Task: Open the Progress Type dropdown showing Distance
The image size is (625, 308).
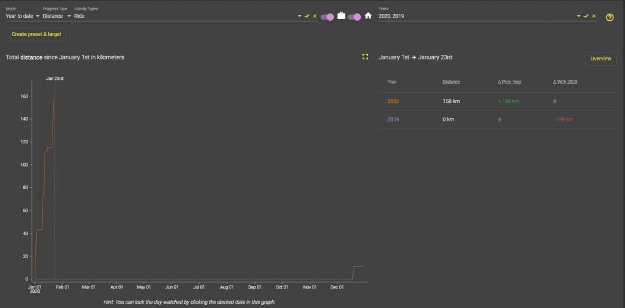Action: pyautogui.click(x=57, y=16)
